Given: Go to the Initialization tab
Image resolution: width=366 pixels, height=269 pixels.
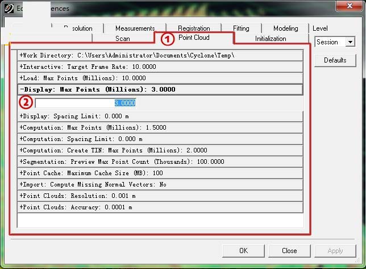Looking at the screenshot, I should pyautogui.click(x=271, y=39).
